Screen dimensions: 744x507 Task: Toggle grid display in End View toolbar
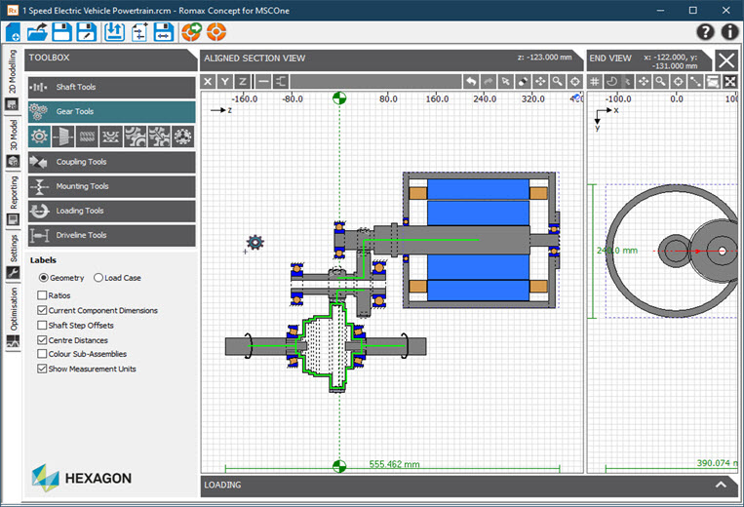click(595, 82)
